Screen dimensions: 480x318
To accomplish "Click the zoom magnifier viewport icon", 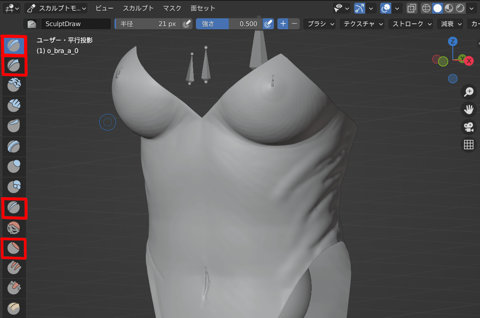I will pos(468,92).
